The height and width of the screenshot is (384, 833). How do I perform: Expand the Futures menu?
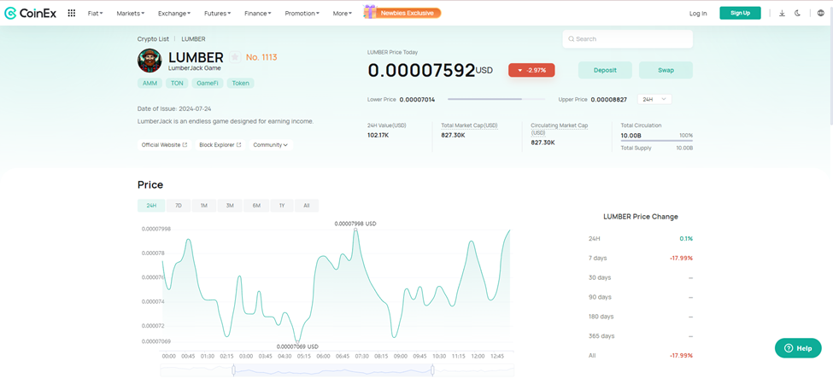[217, 14]
